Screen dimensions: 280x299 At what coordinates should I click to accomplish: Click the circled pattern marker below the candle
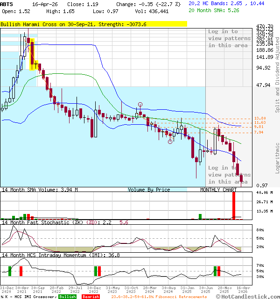(170, 142)
